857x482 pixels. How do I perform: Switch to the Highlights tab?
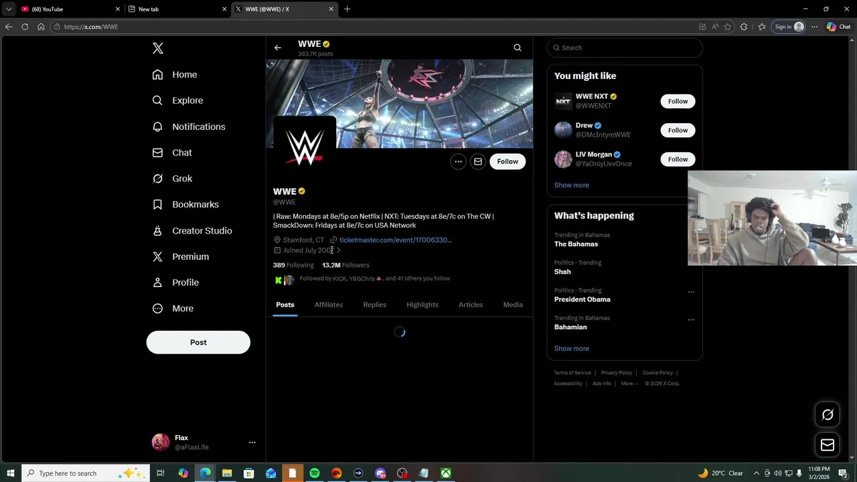422,305
